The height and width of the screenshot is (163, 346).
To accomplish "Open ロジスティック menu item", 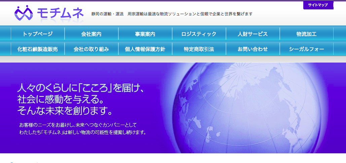I will 199,34.
